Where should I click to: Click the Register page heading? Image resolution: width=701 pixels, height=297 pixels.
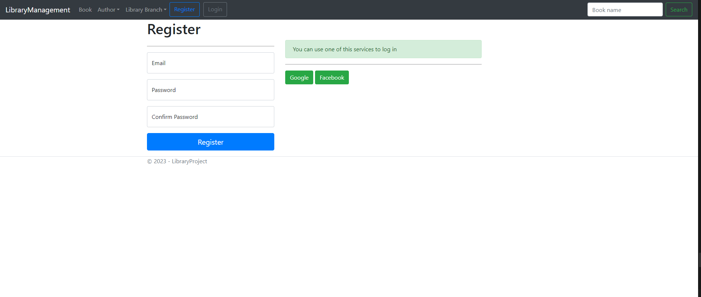[x=174, y=29]
